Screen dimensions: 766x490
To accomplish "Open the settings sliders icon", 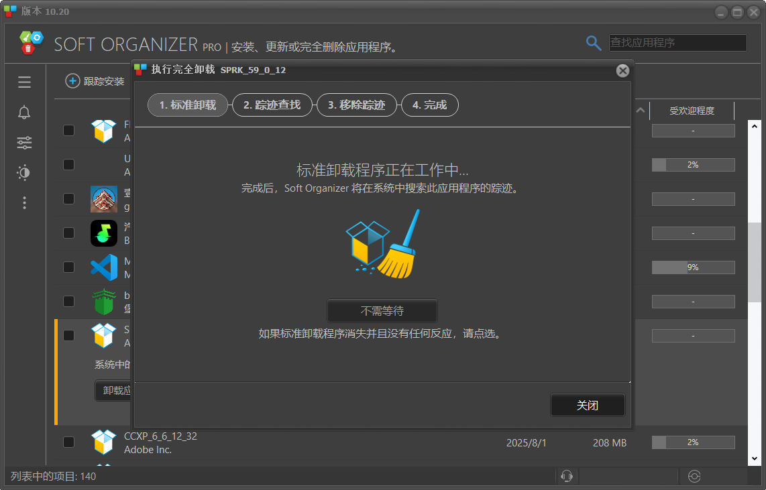I will (x=24, y=143).
